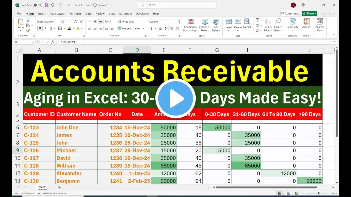Toggle Merge & Center
The height and width of the screenshot is (197, 351).
pos(129,28)
